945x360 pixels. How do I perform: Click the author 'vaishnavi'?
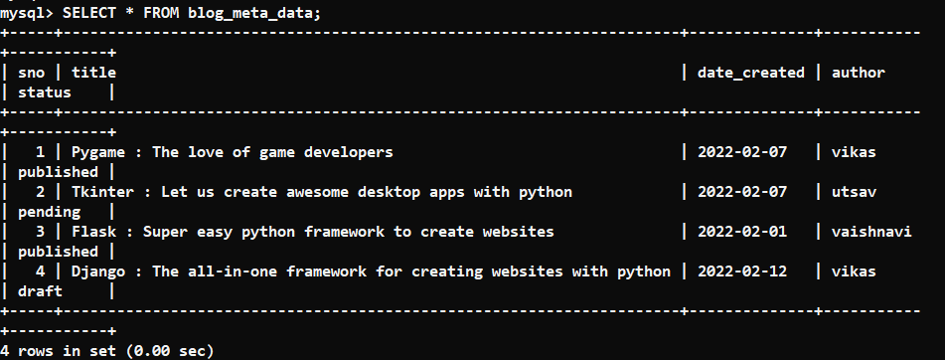point(871,232)
